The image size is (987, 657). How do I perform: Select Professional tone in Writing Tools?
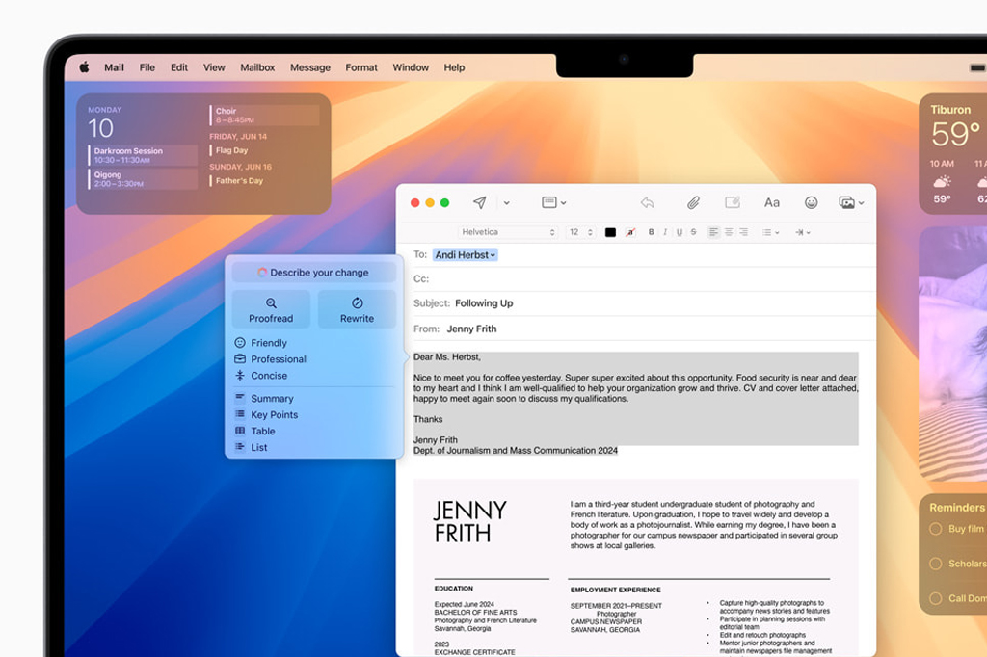pyautogui.click(x=278, y=359)
